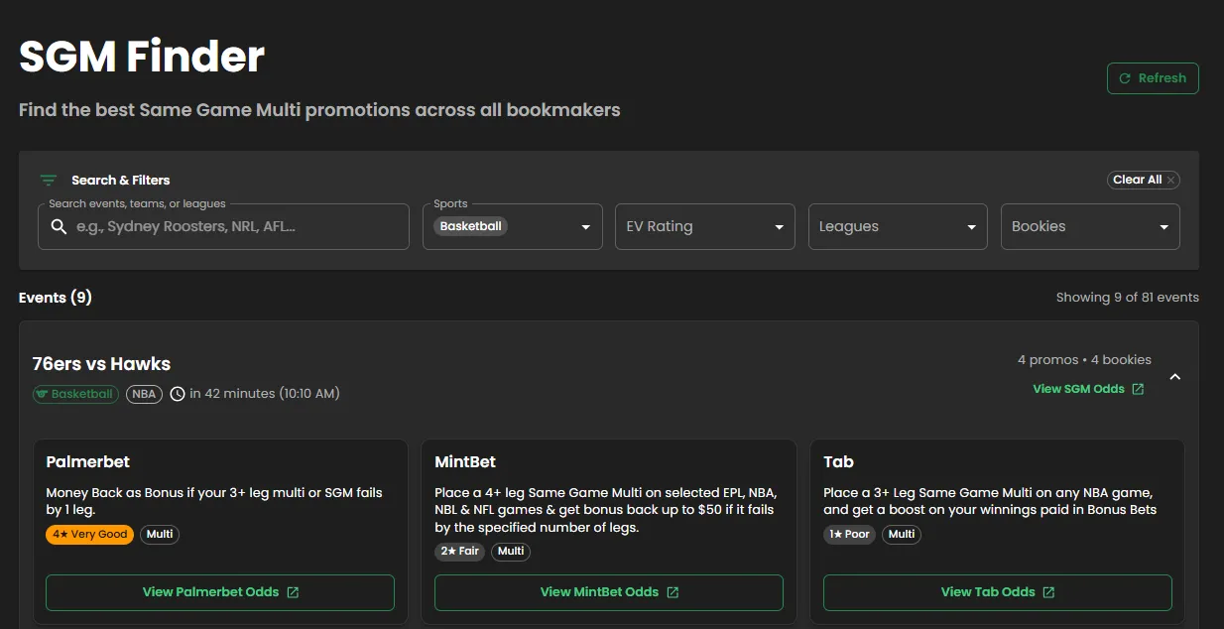The height and width of the screenshot is (629, 1224).
Task: Open the Leagues dropdown
Action: [897, 226]
